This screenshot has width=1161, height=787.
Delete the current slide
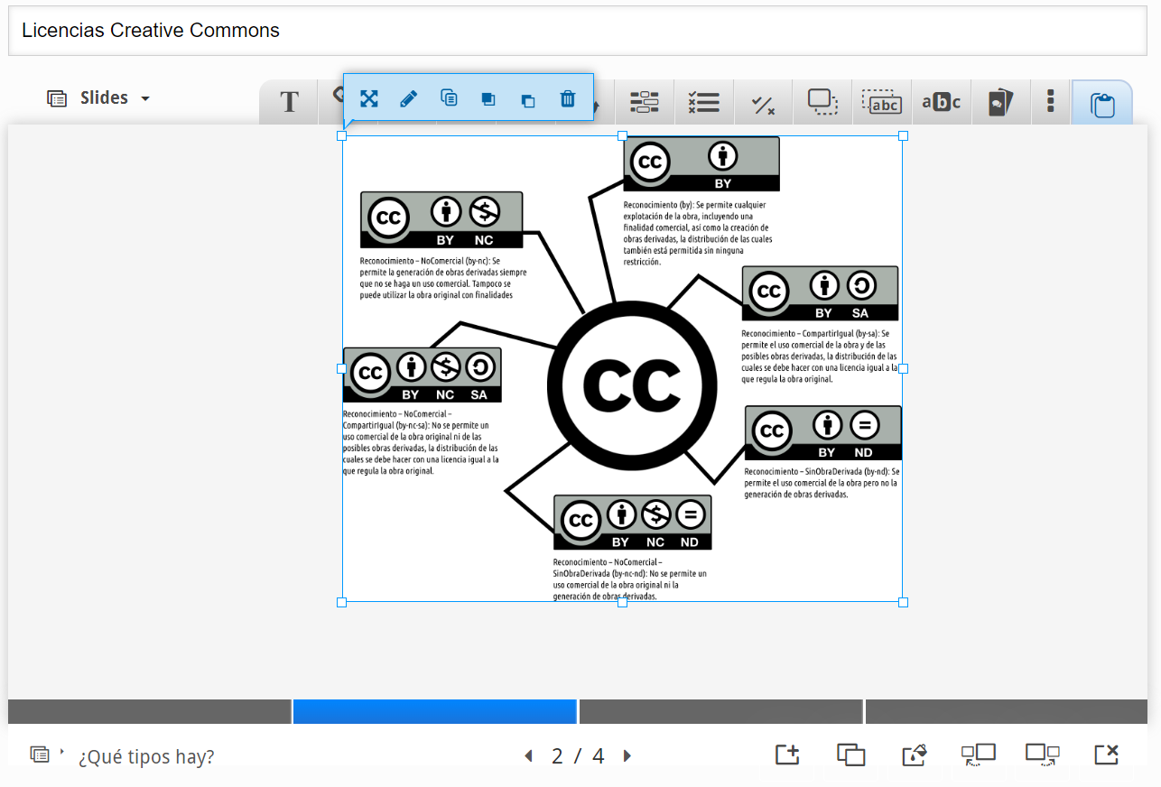click(1107, 755)
